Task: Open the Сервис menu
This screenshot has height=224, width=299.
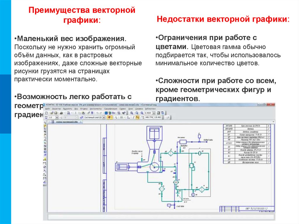Action: point(122,109)
